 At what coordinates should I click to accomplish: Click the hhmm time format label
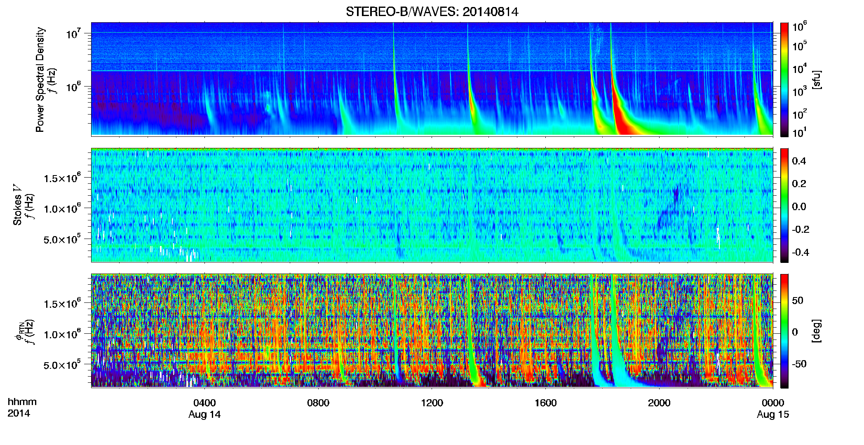pos(22,402)
